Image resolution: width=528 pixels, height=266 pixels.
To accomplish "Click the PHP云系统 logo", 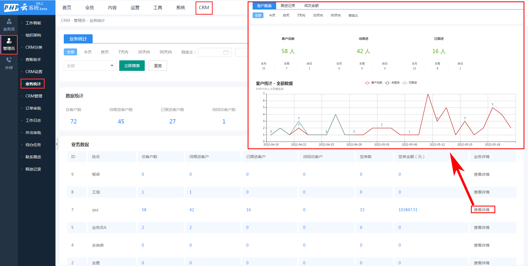I will 26,7.
